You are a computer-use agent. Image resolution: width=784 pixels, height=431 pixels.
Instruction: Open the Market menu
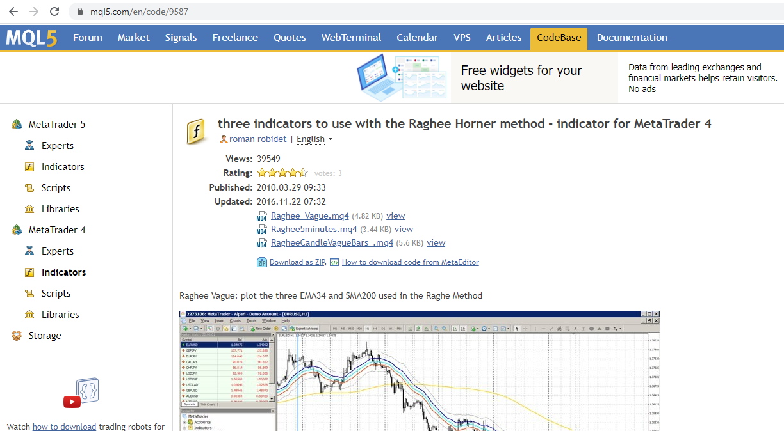(x=133, y=38)
